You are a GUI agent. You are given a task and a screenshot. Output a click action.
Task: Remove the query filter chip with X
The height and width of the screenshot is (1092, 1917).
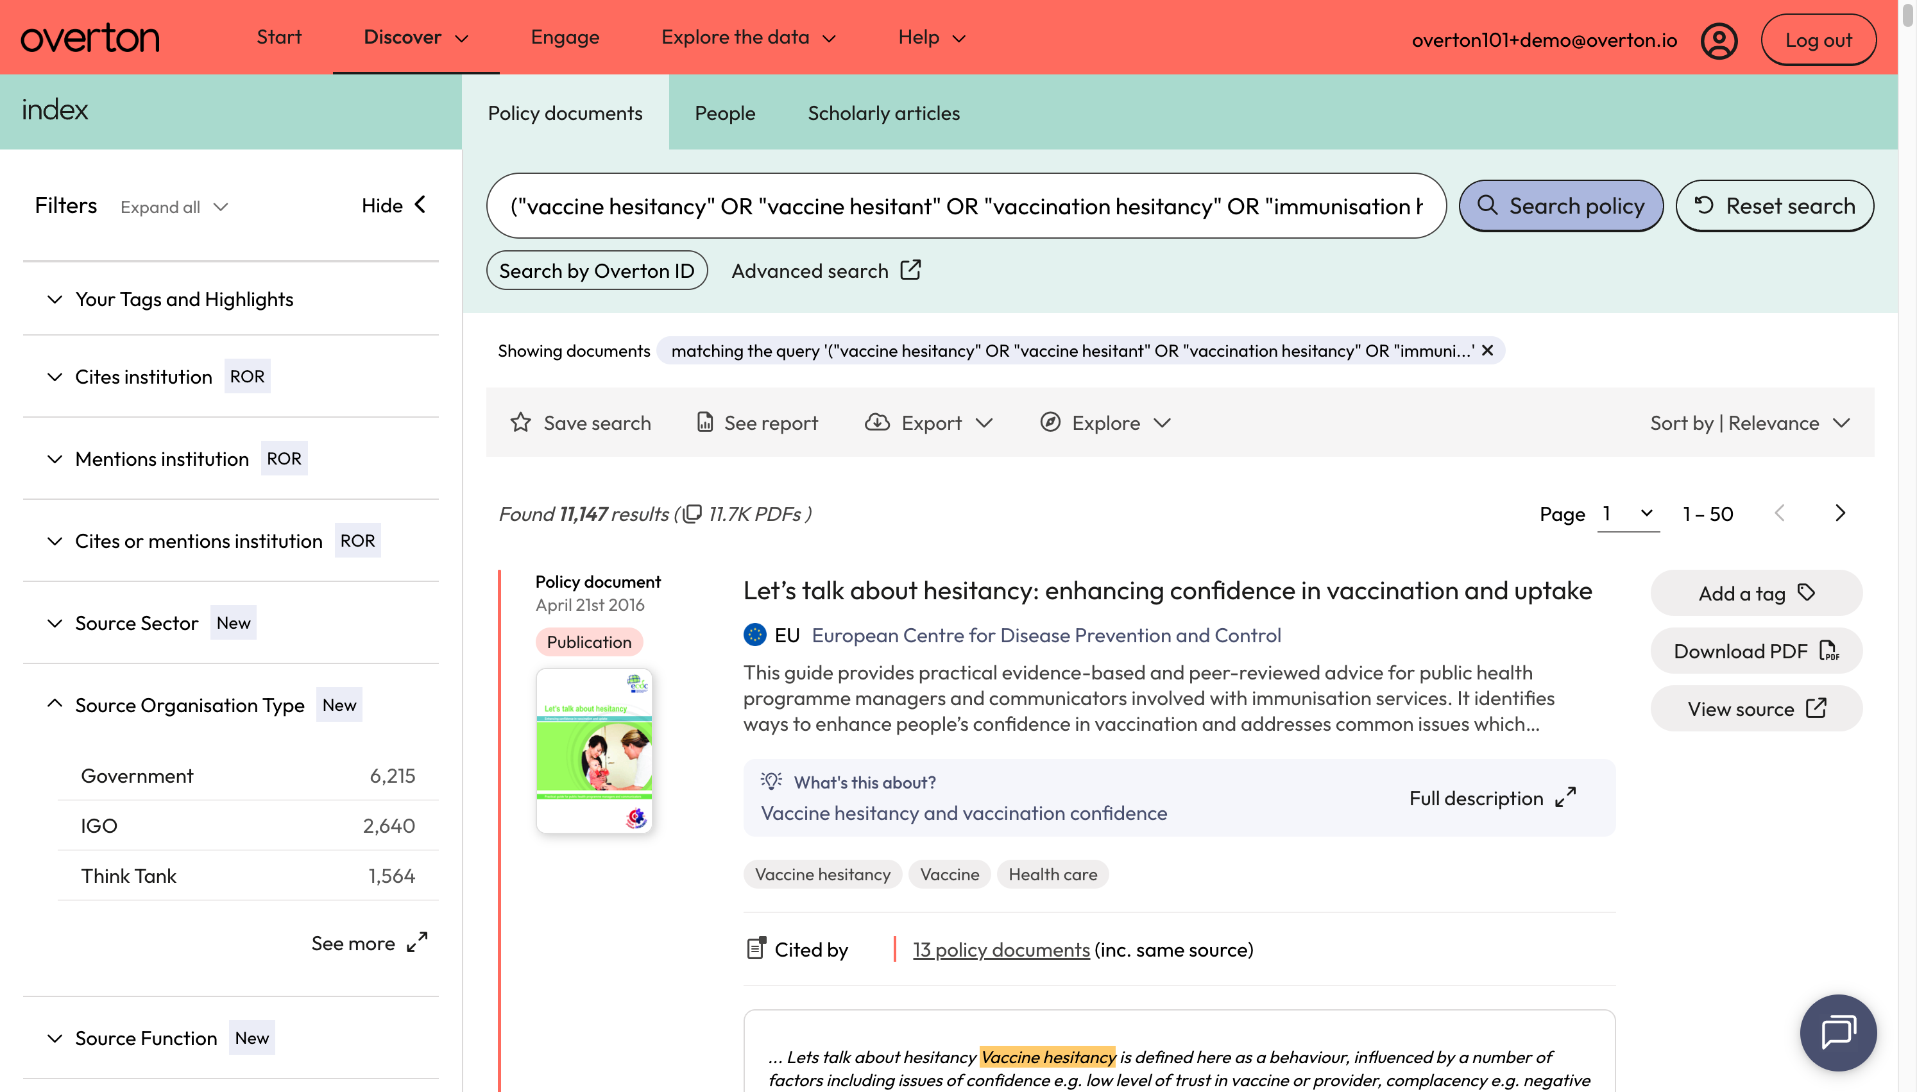[1487, 350]
